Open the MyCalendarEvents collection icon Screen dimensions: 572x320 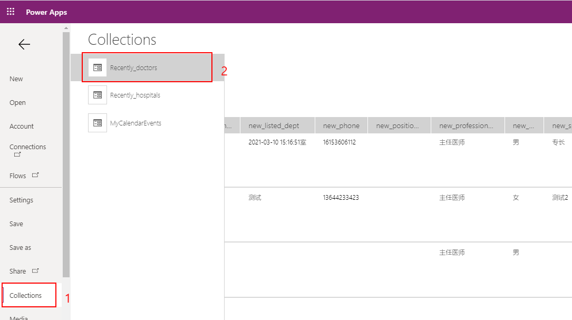tap(97, 122)
